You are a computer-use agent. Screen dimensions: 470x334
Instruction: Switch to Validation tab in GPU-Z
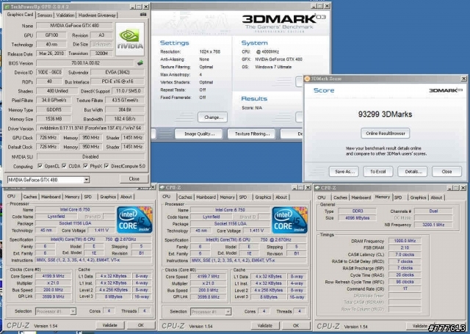pyautogui.click(x=65, y=15)
